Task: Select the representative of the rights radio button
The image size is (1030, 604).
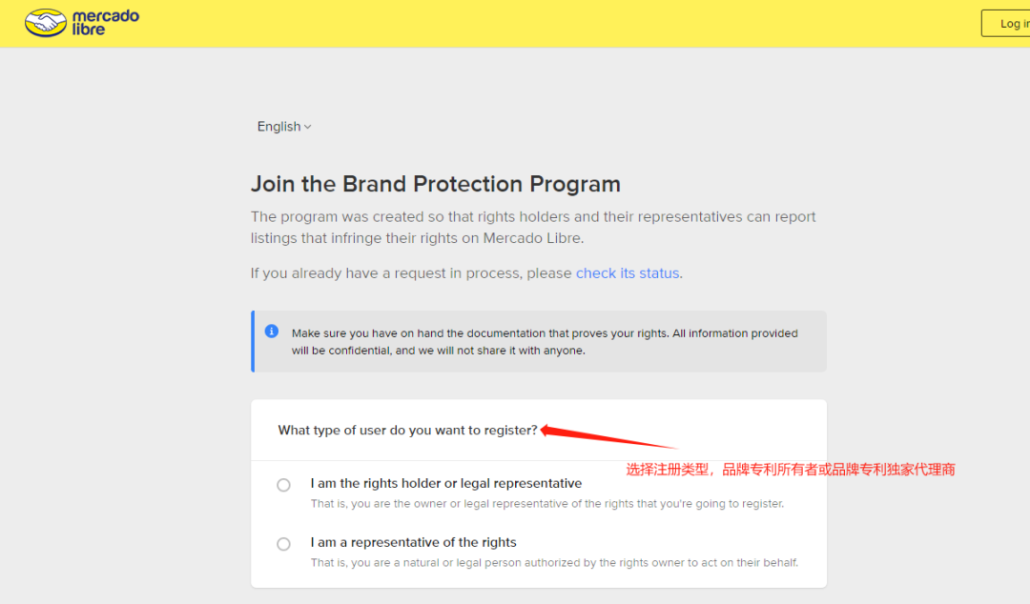Action: click(x=283, y=544)
